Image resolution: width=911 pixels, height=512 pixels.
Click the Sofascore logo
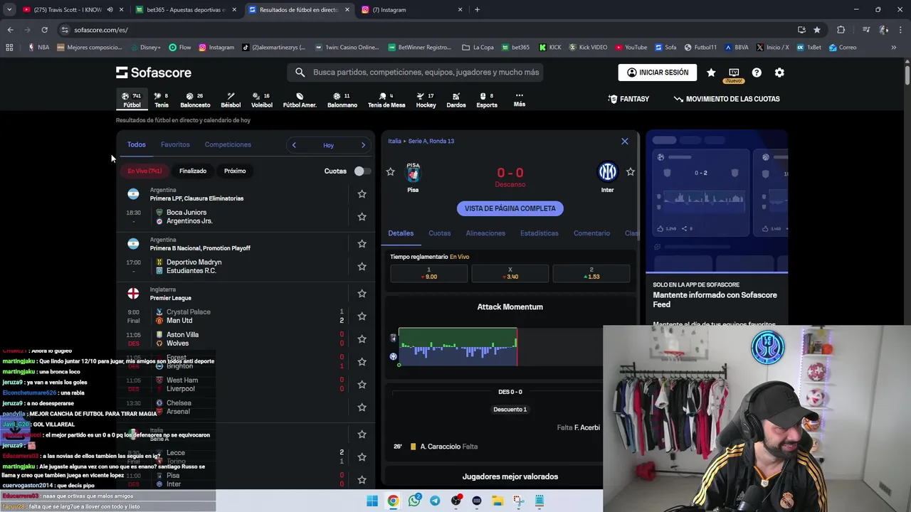(154, 73)
